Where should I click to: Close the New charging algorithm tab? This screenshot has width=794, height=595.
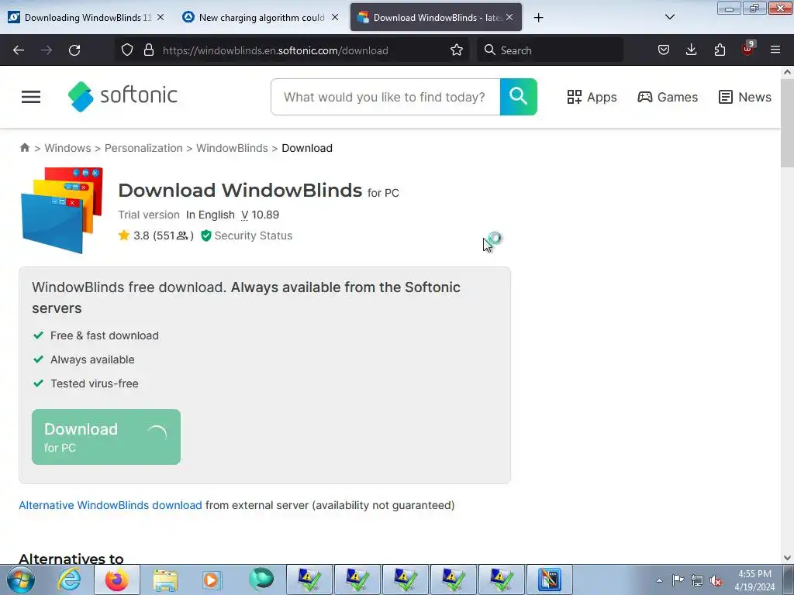coord(335,17)
